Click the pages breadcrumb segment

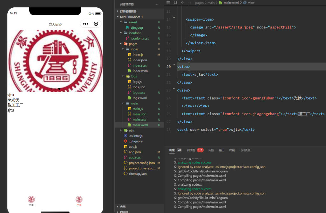click(x=199, y=3)
